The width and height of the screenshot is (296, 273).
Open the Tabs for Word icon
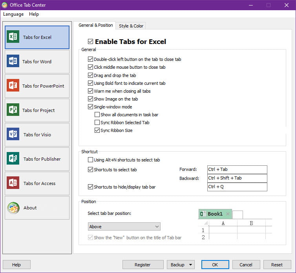(13, 62)
